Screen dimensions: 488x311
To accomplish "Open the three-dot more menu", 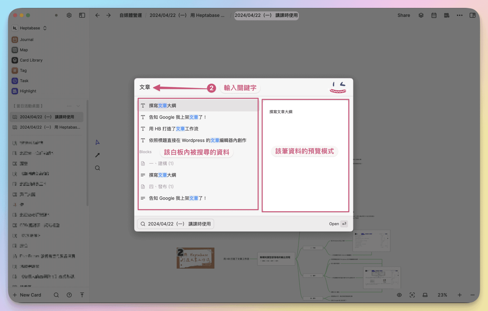I will (460, 15).
